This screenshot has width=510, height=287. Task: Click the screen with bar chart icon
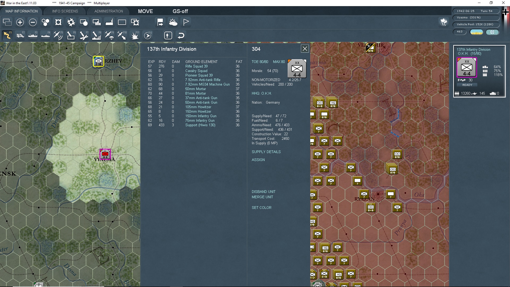[x=96, y=22]
